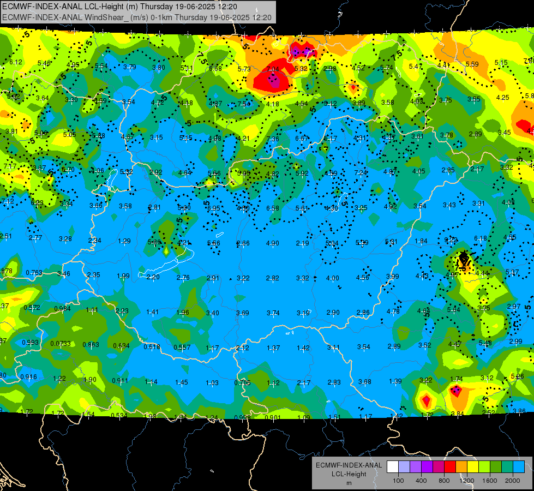The width and height of the screenshot is (534, 491).
Task: Click the wind shear value "0.911"
Action: tap(120, 381)
